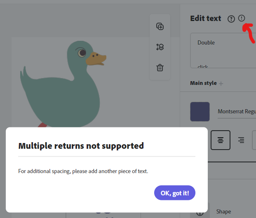The width and height of the screenshot is (256, 218).
Task: Dismiss dialog with OK, got it! button
Action: [175, 193]
